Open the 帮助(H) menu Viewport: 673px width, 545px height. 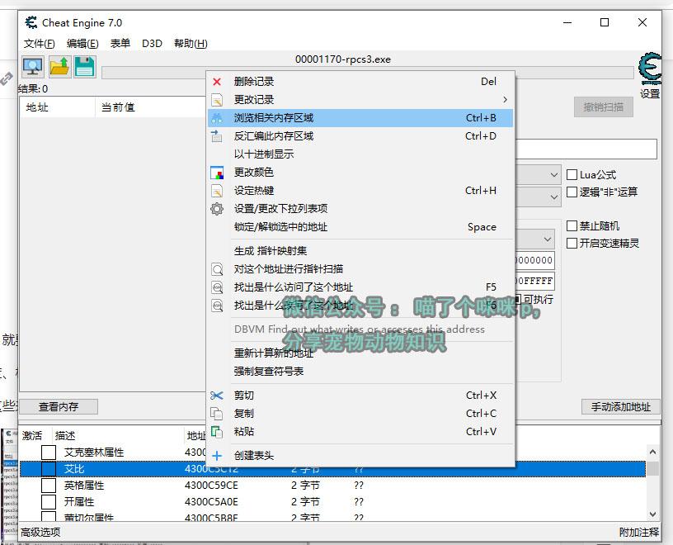(191, 44)
